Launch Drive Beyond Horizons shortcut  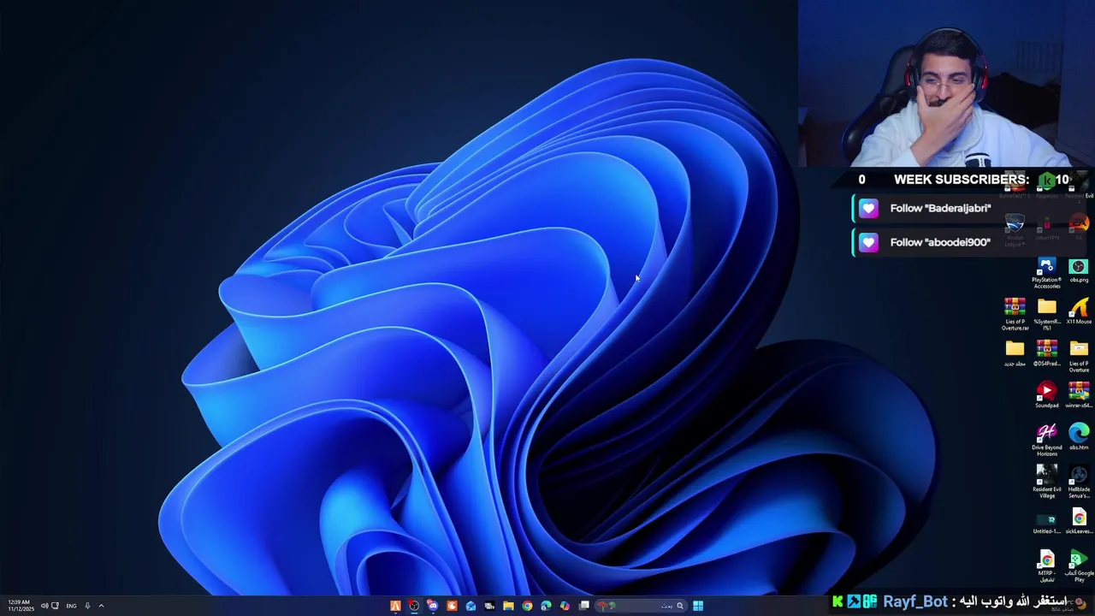pos(1047,440)
